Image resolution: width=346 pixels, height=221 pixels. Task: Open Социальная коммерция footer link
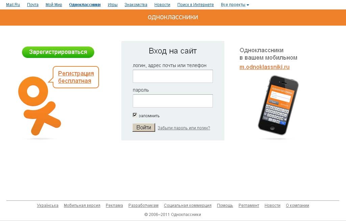click(188, 206)
